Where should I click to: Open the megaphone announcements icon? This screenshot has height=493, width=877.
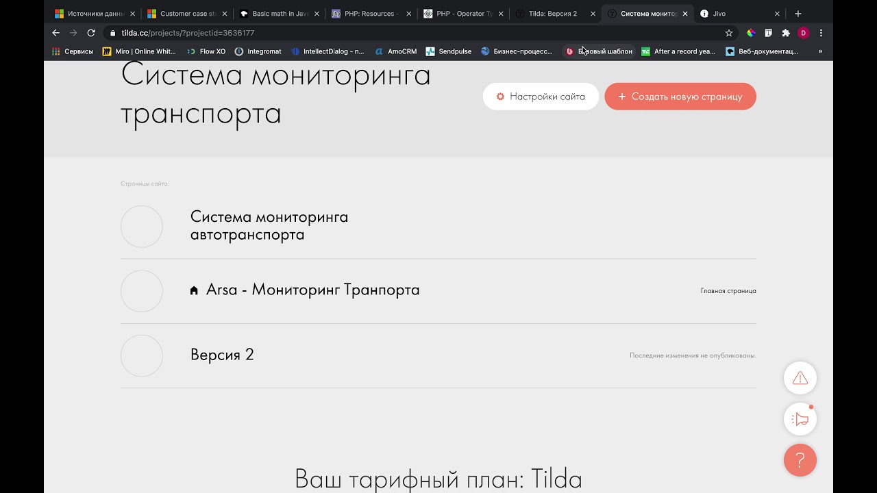[800, 419]
